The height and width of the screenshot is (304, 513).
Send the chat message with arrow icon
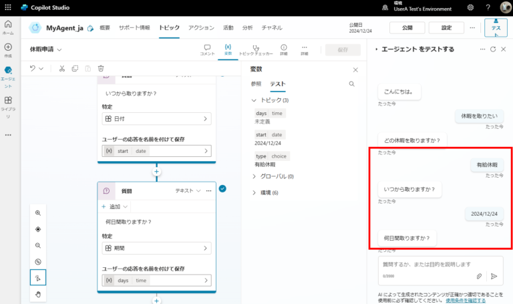[x=494, y=275]
